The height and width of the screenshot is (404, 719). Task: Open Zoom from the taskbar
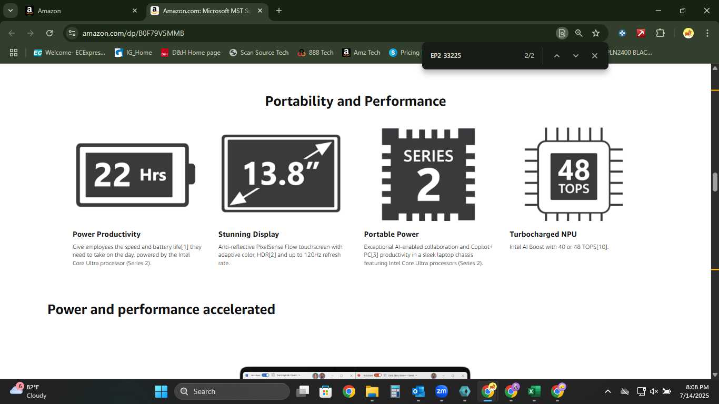point(442,391)
